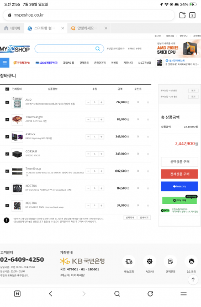This screenshot has height=307, width=201.
Task: Tap the Naver home icon tab
Action: coord(12,28)
